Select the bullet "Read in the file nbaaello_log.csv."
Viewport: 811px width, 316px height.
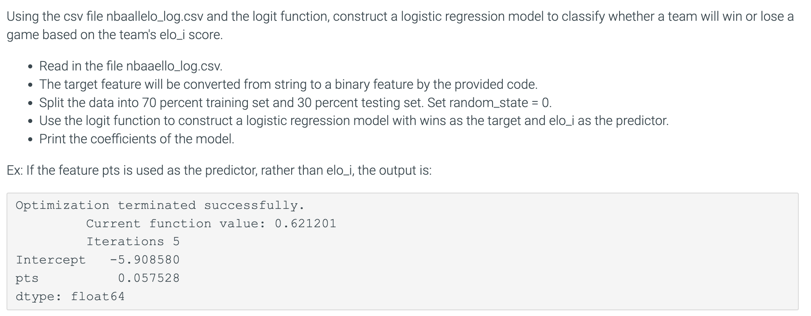click(x=131, y=66)
